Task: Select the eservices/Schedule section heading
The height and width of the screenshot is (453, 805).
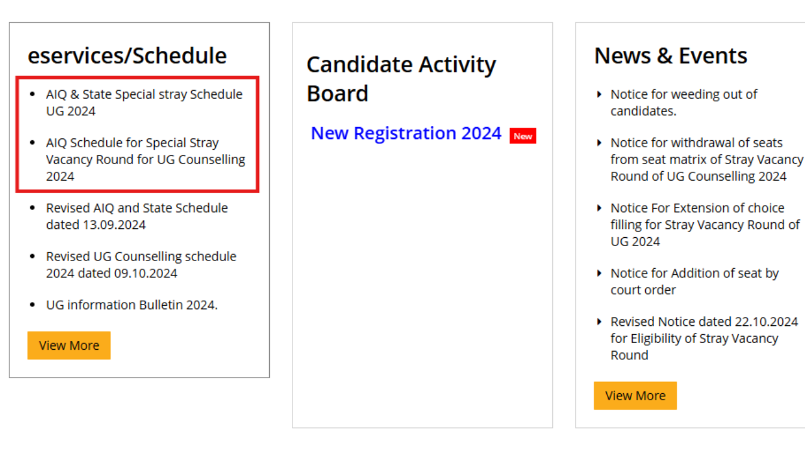Action: pos(128,55)
